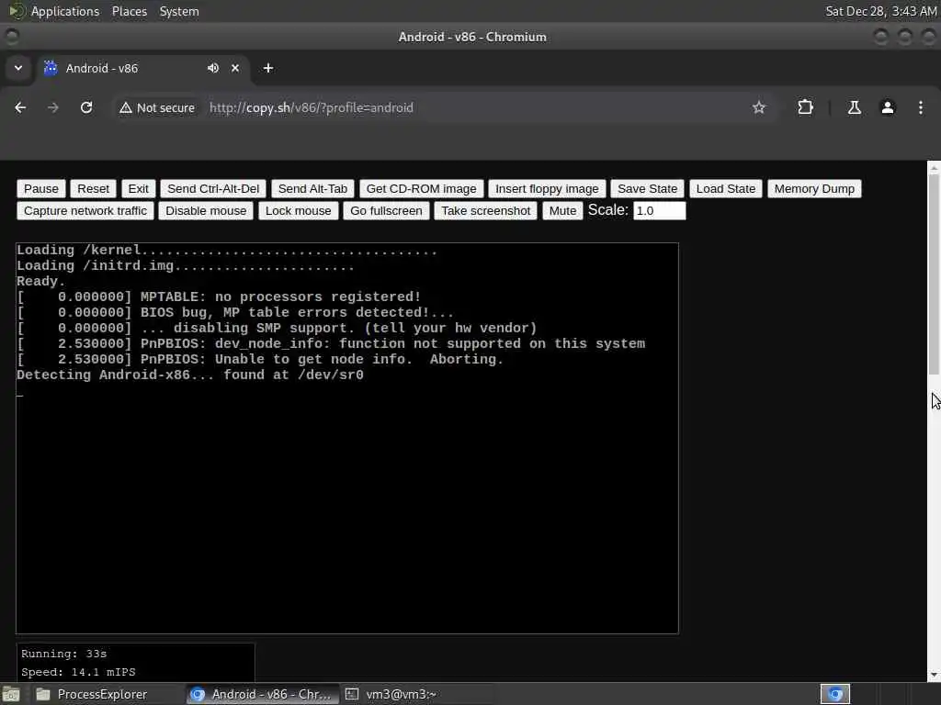The height and width of the screenshot is (705, 941).
Task: Click the Running: 33s status text
Action: click(63, 654)
